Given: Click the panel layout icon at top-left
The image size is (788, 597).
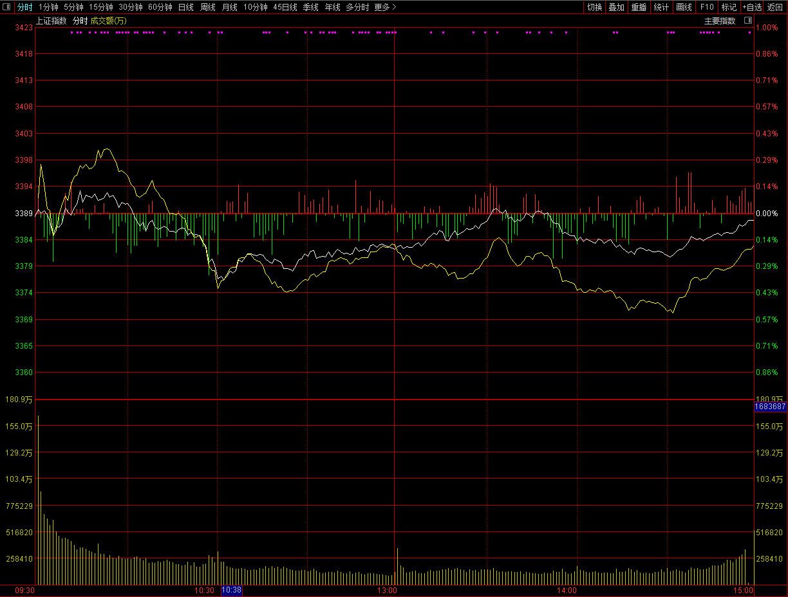Looking at the screenshot, I should [x=7, y=7].
